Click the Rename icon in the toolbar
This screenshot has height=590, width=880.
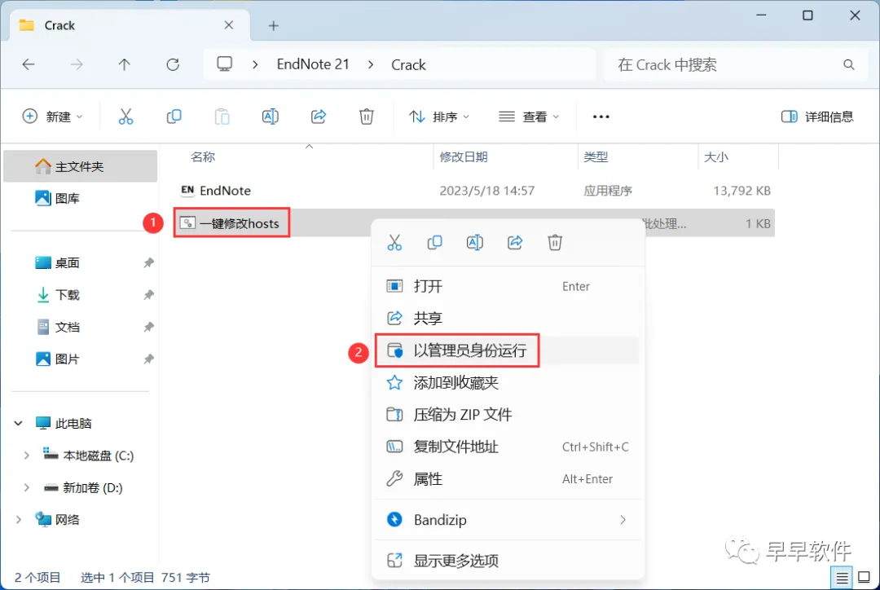click(x=270, y=117)
